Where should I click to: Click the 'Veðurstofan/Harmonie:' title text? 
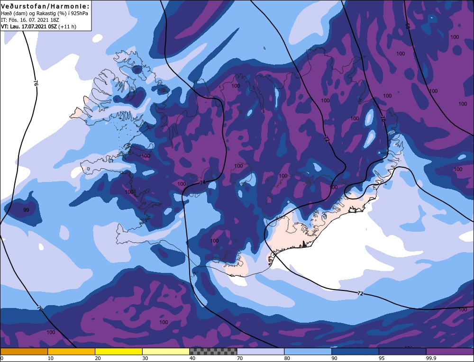tap(46, 6)
